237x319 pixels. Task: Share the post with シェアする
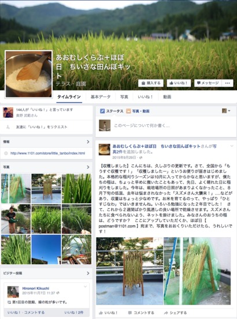point(175,313)
